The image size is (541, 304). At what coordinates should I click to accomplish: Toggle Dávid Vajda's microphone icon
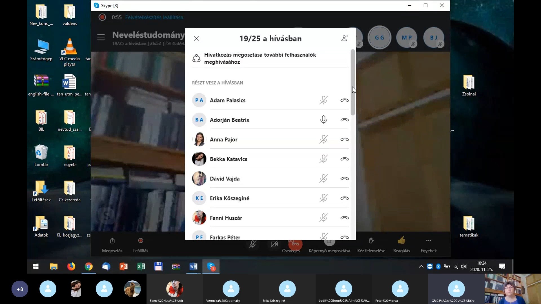pyautogui.click(x=323, y=179)
